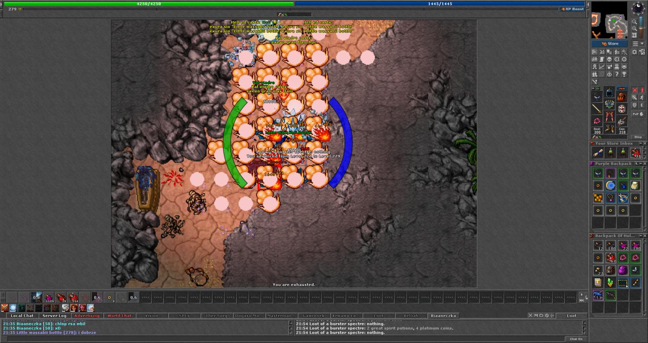Click the green health bar 4250/4250
Image resolution: width=648 pixels, height=343 pixels.
coord(149,3)
